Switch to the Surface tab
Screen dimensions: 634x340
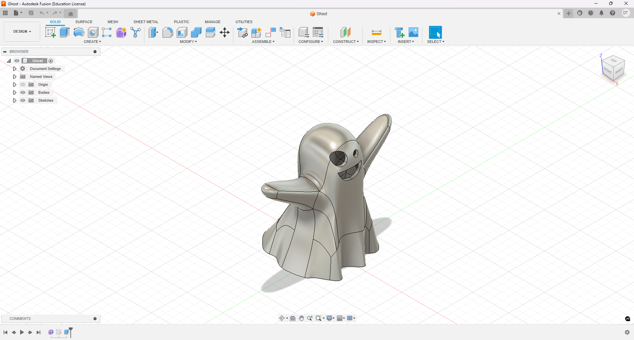click(x=84, y=21)
